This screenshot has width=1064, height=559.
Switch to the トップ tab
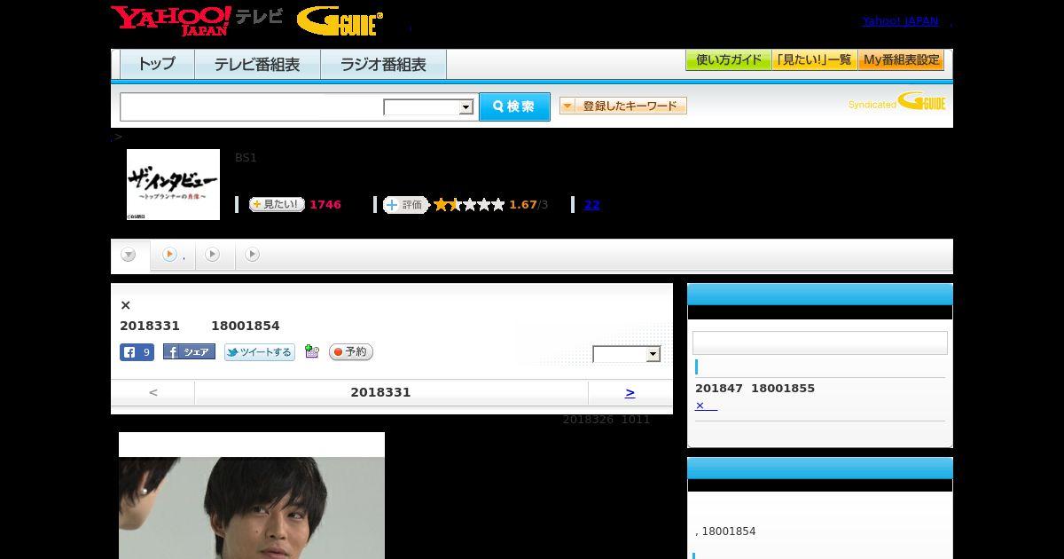(157, 65)
